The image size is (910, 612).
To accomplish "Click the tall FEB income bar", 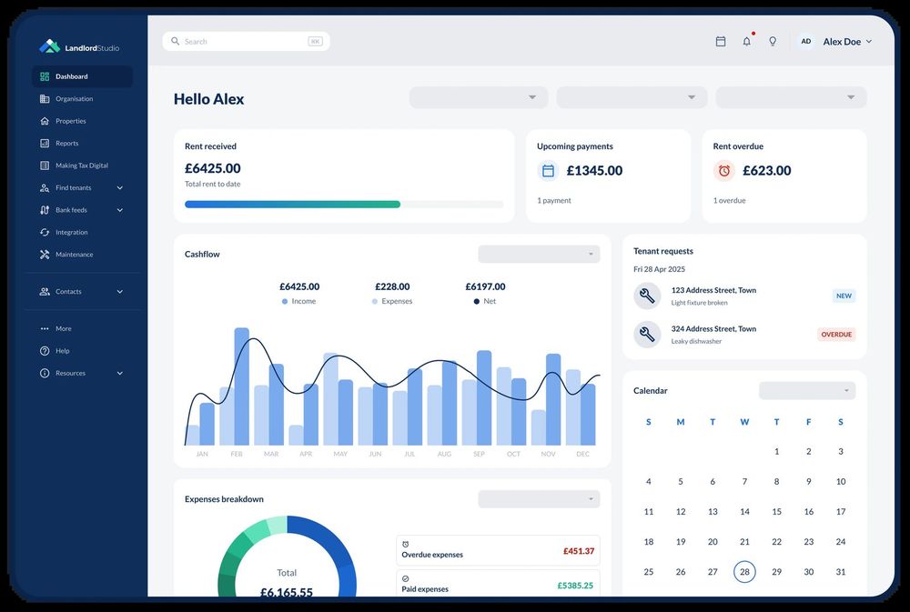I will [x=242, y=386].
